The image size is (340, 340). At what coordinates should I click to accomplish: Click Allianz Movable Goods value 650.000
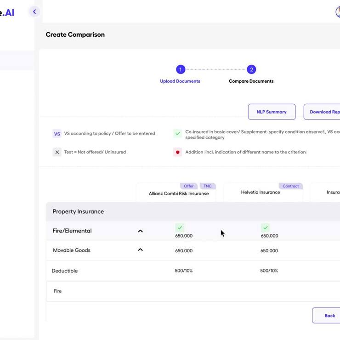(184, 251)
